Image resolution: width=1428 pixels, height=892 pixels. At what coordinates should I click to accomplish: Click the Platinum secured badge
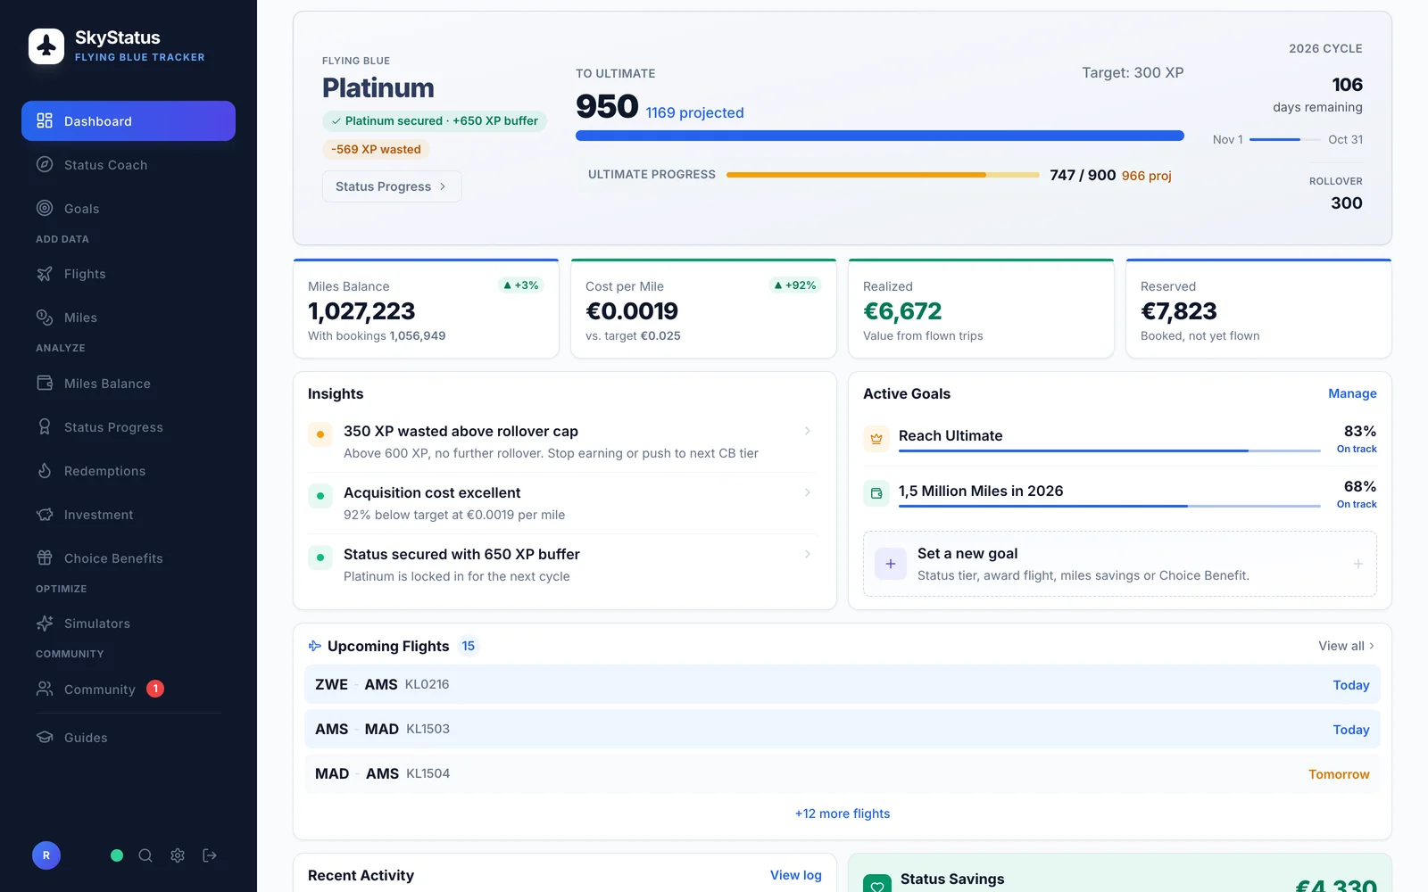[435, 120]
